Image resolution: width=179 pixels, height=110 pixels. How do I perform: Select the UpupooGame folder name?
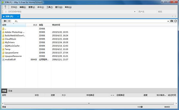[12, 52]
